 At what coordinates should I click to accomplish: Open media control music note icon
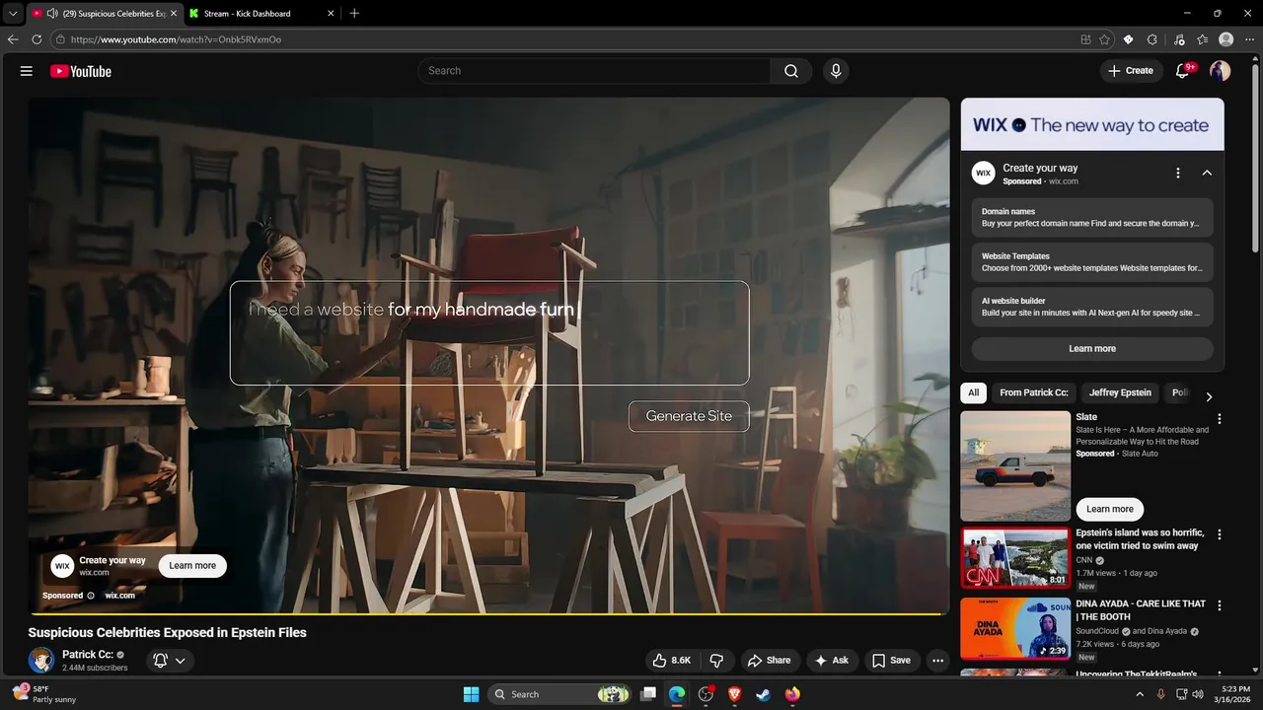pos(1179,39)
